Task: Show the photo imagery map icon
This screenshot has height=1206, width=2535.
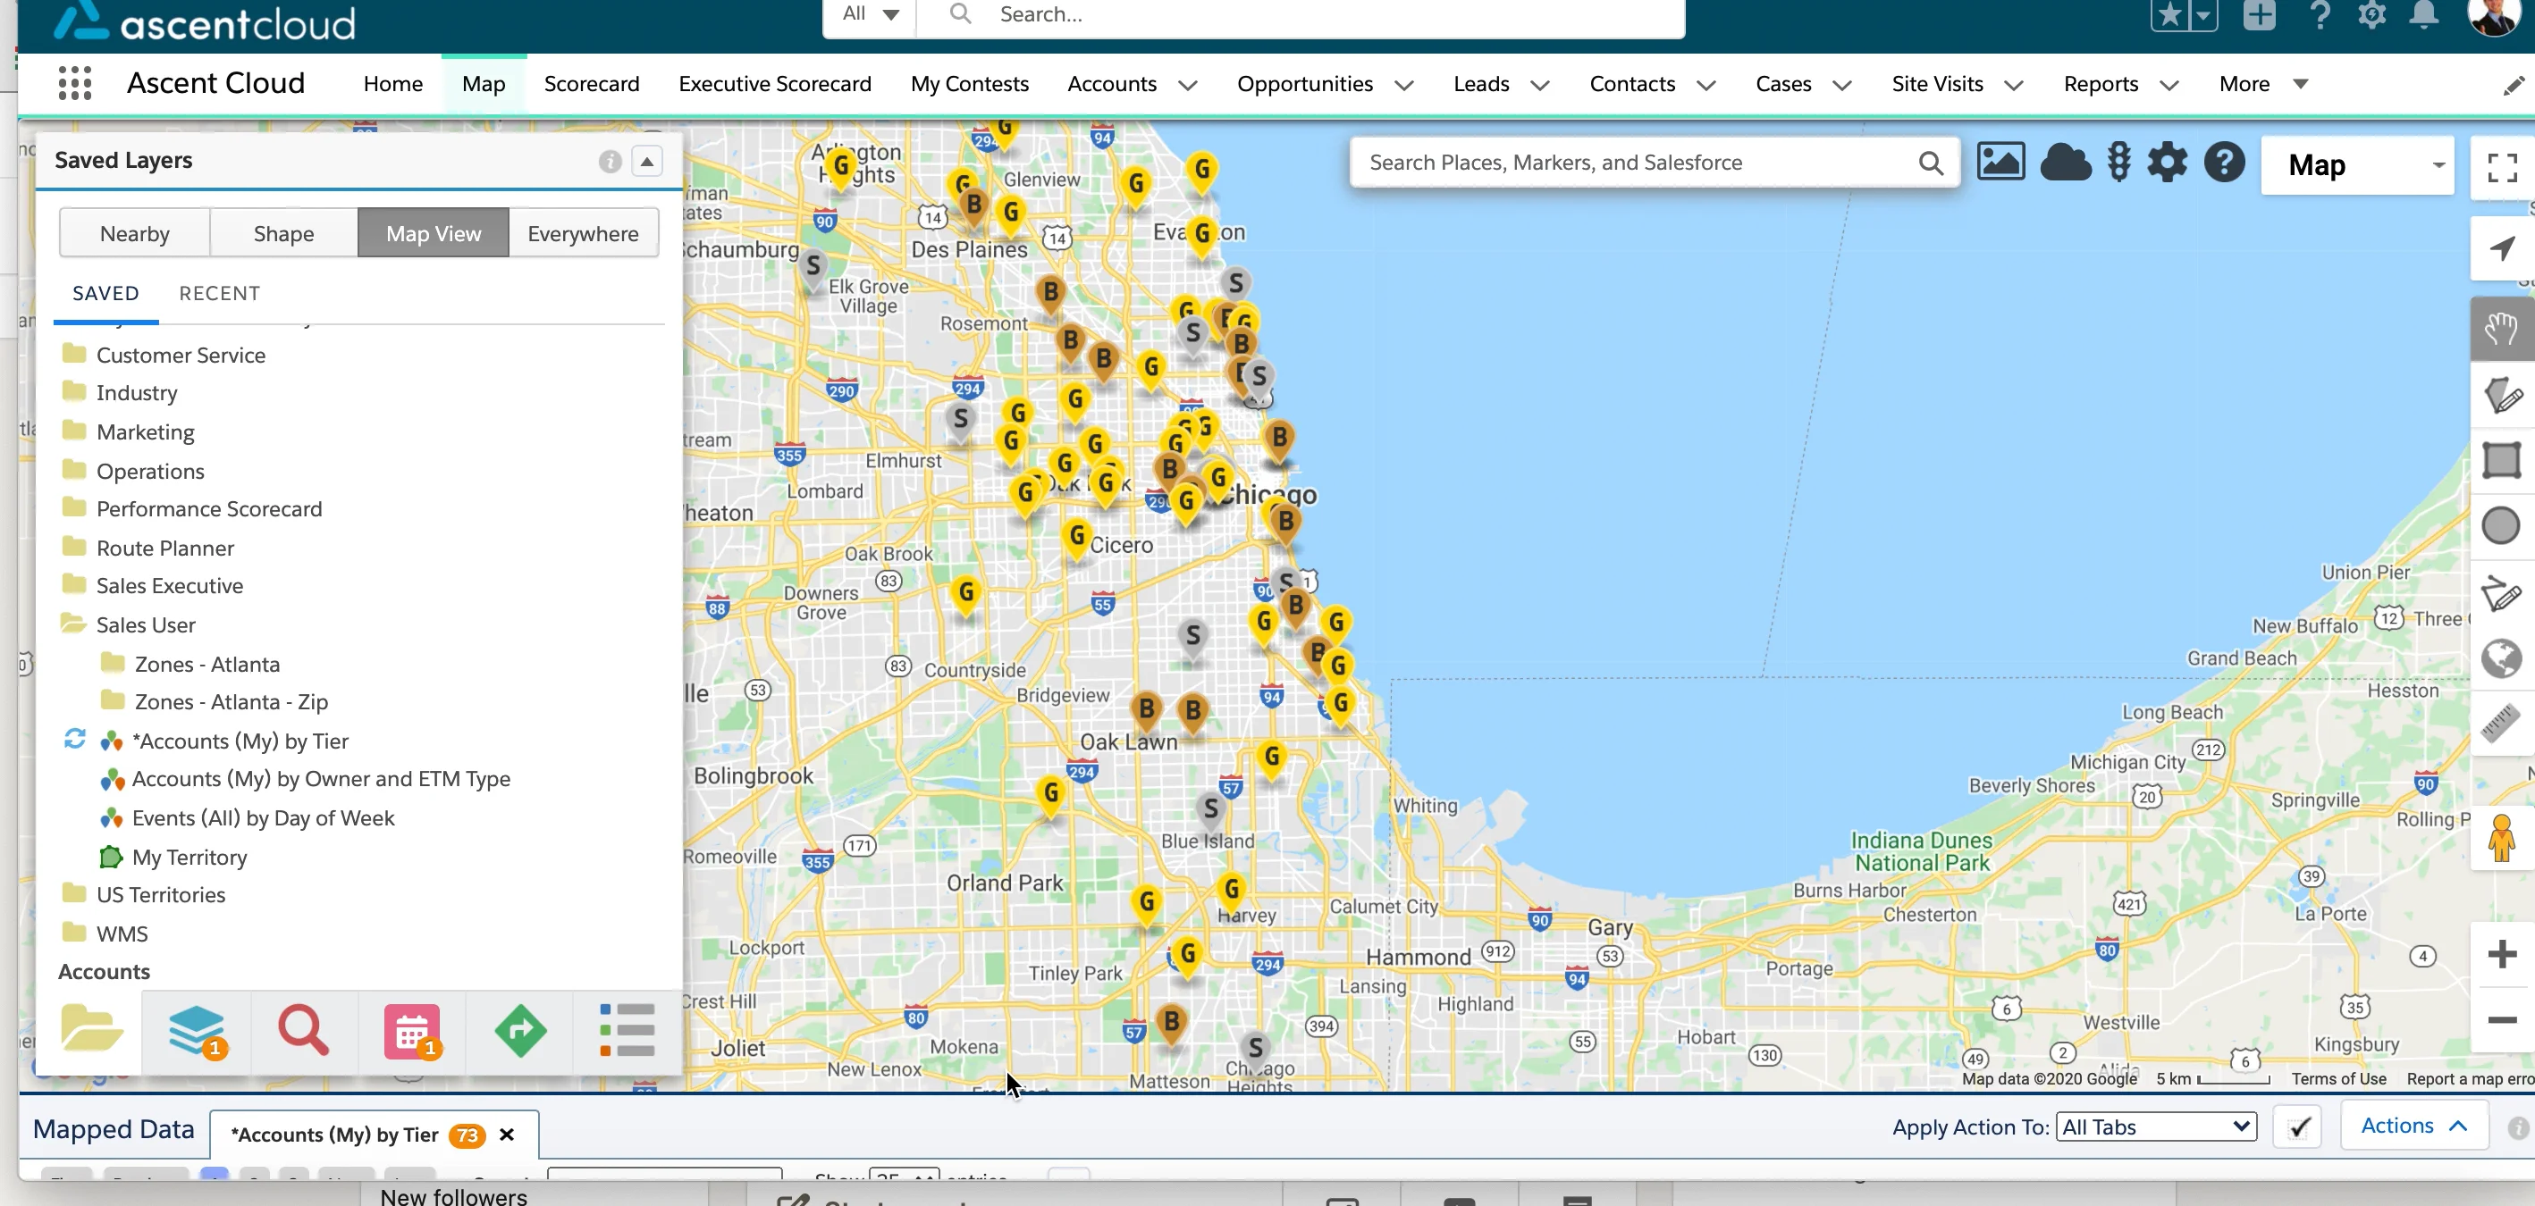Action: (x=2000, y=163)
